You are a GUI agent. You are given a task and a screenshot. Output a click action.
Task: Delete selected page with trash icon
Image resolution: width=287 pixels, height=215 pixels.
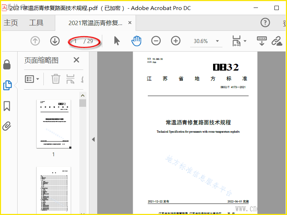[56, 79]
